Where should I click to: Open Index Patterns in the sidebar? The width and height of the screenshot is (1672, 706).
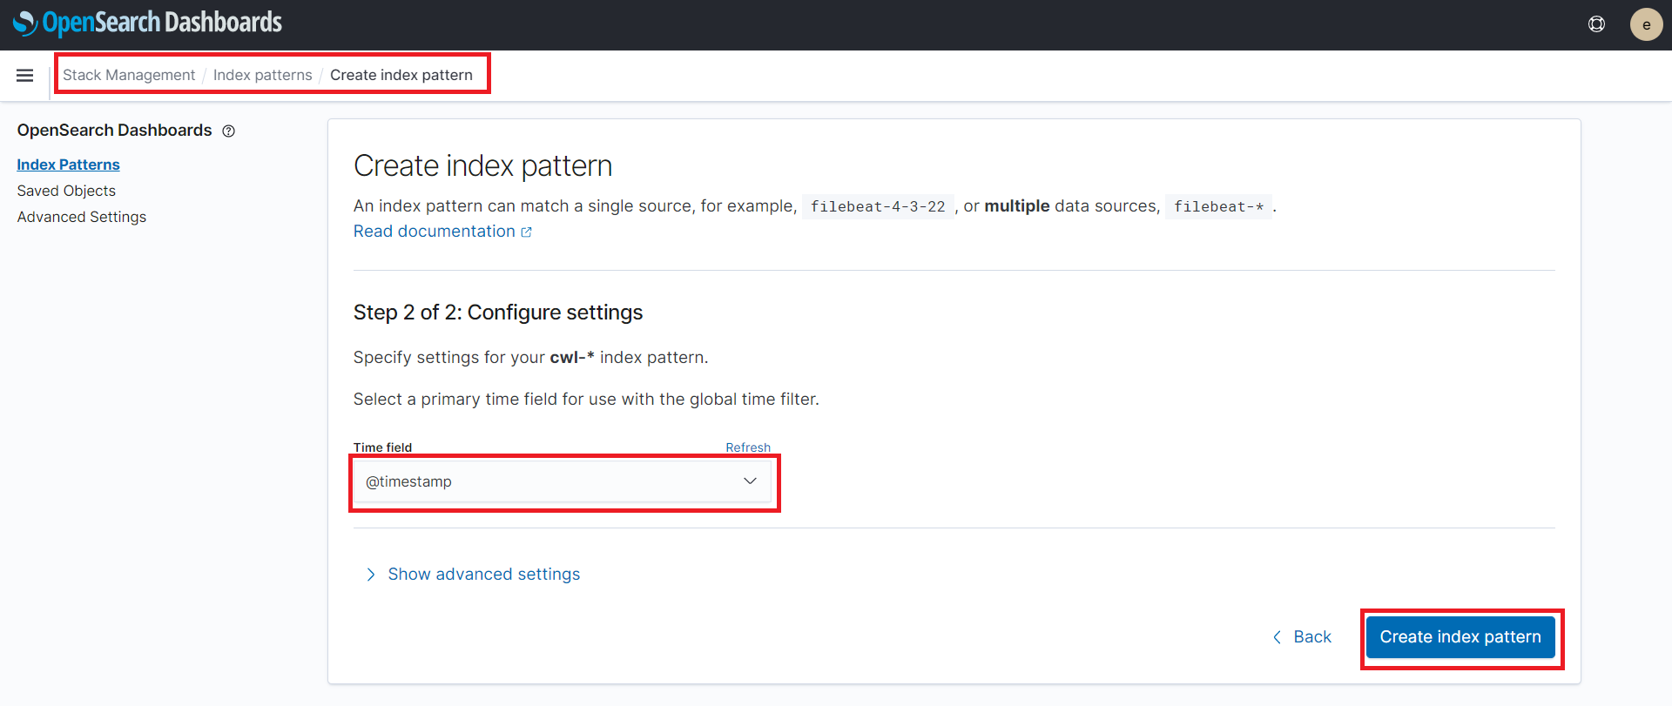69,165
